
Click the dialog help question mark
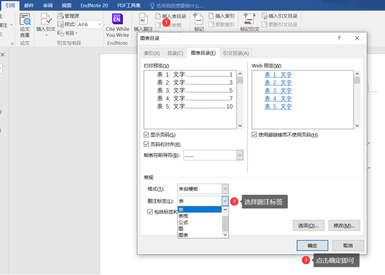point(339,38)
